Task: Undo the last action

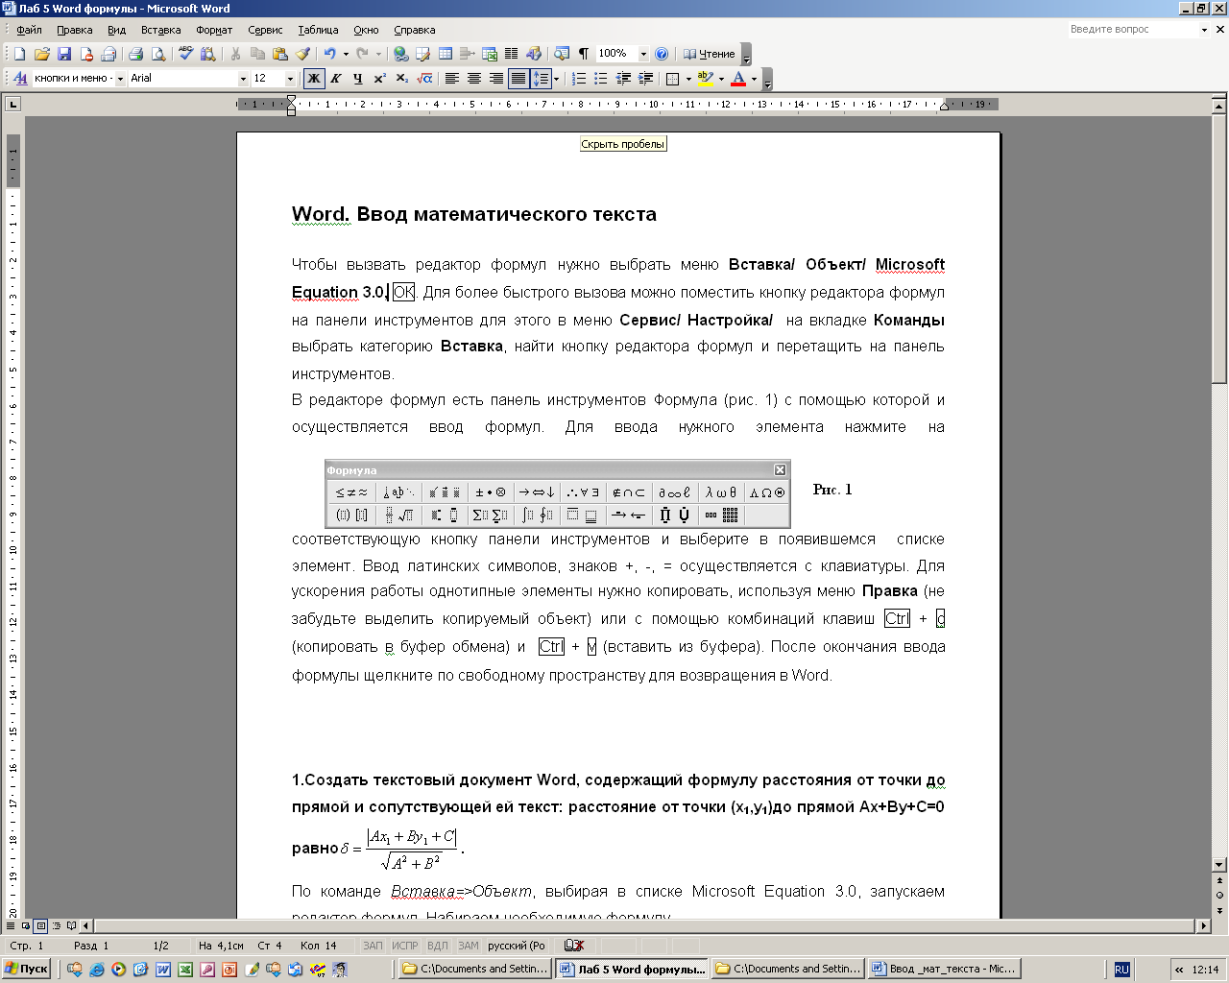Action: click(x=329, y=54)
